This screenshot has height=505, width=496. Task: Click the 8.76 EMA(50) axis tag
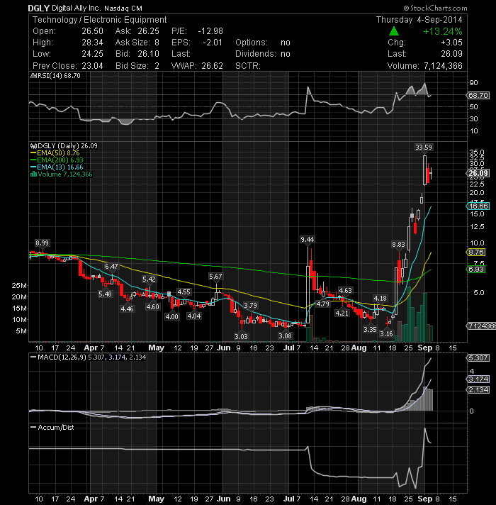475,252
